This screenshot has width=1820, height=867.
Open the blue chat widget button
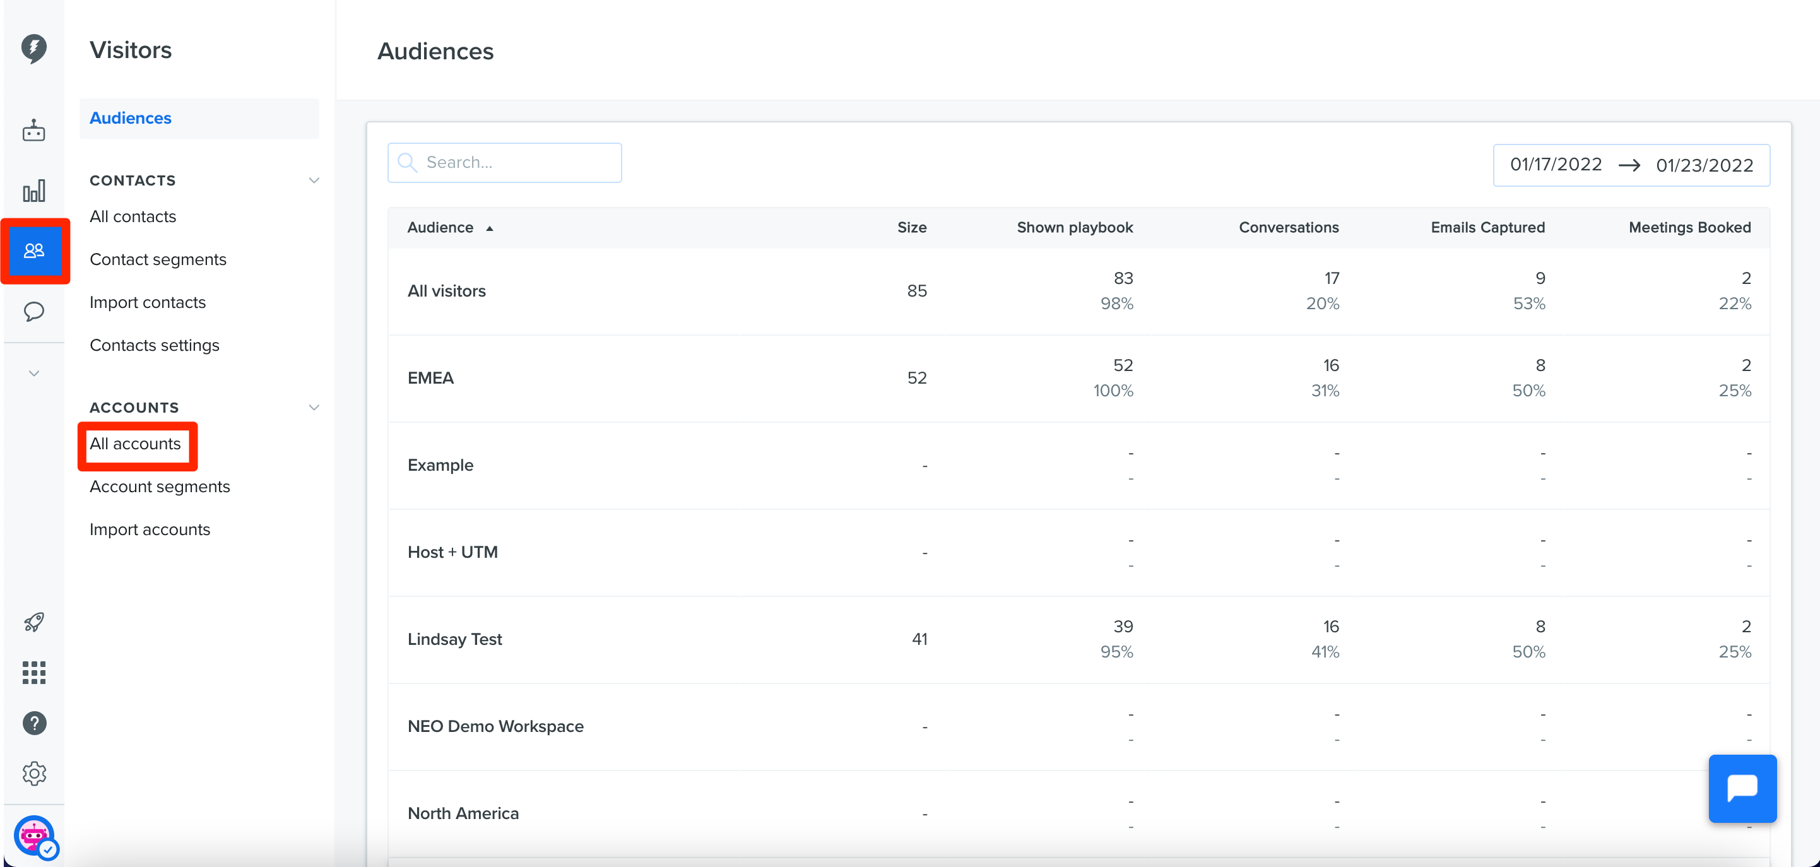coord(1742,789)
